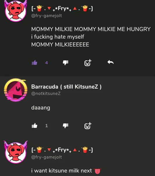Click Fry display name on bottom comment

(x=62, y=150)
